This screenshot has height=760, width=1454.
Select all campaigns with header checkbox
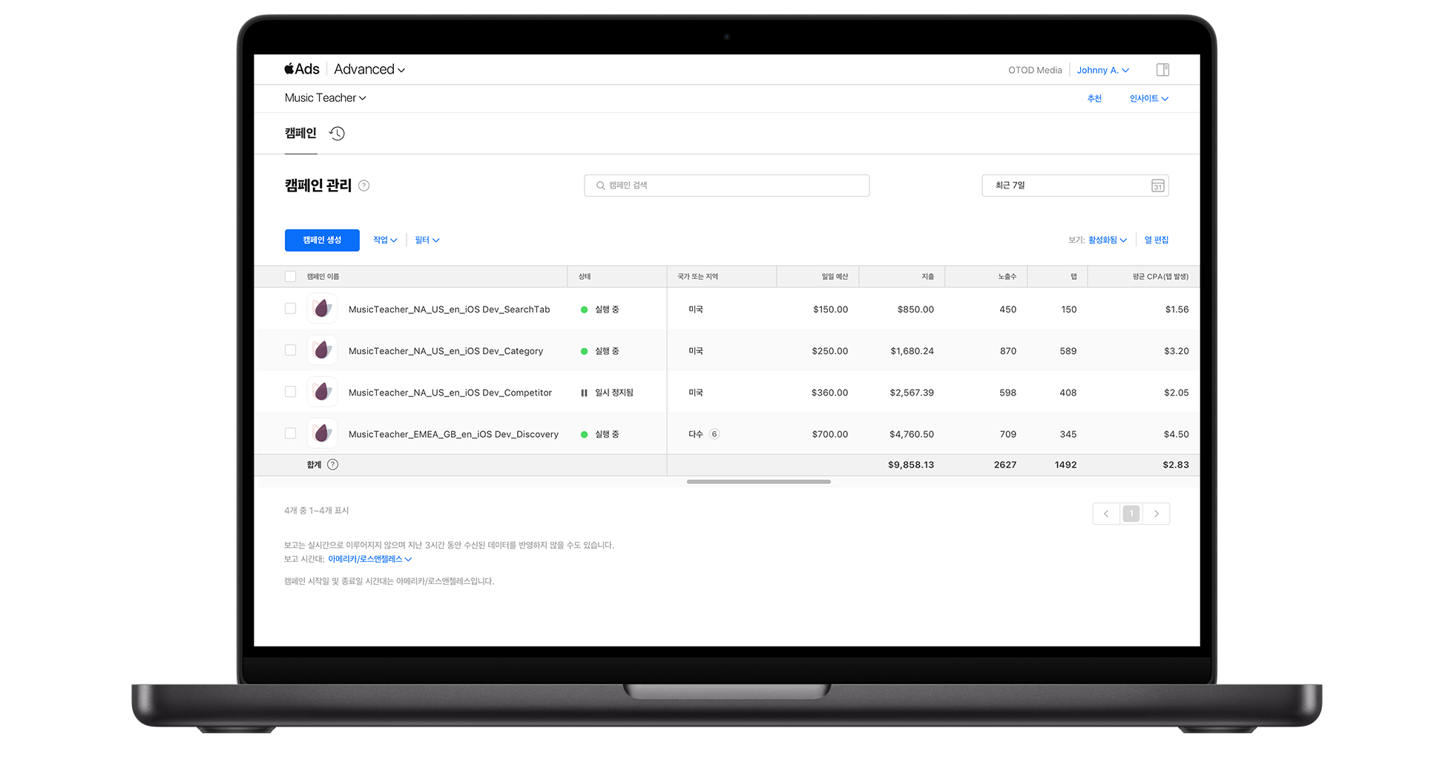click(290, 276)
